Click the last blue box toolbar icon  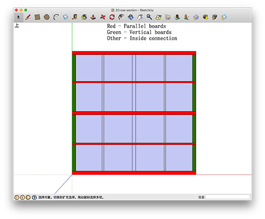224,17
